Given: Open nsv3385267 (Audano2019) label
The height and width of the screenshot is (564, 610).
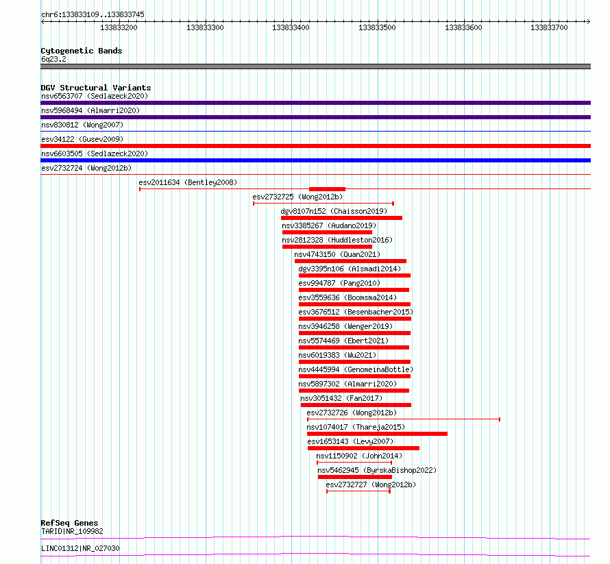Looking at the screenshot, I should coord(329,225).
